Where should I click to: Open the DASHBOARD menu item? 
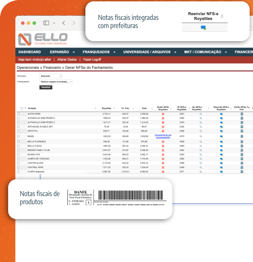tap(29, 52)
